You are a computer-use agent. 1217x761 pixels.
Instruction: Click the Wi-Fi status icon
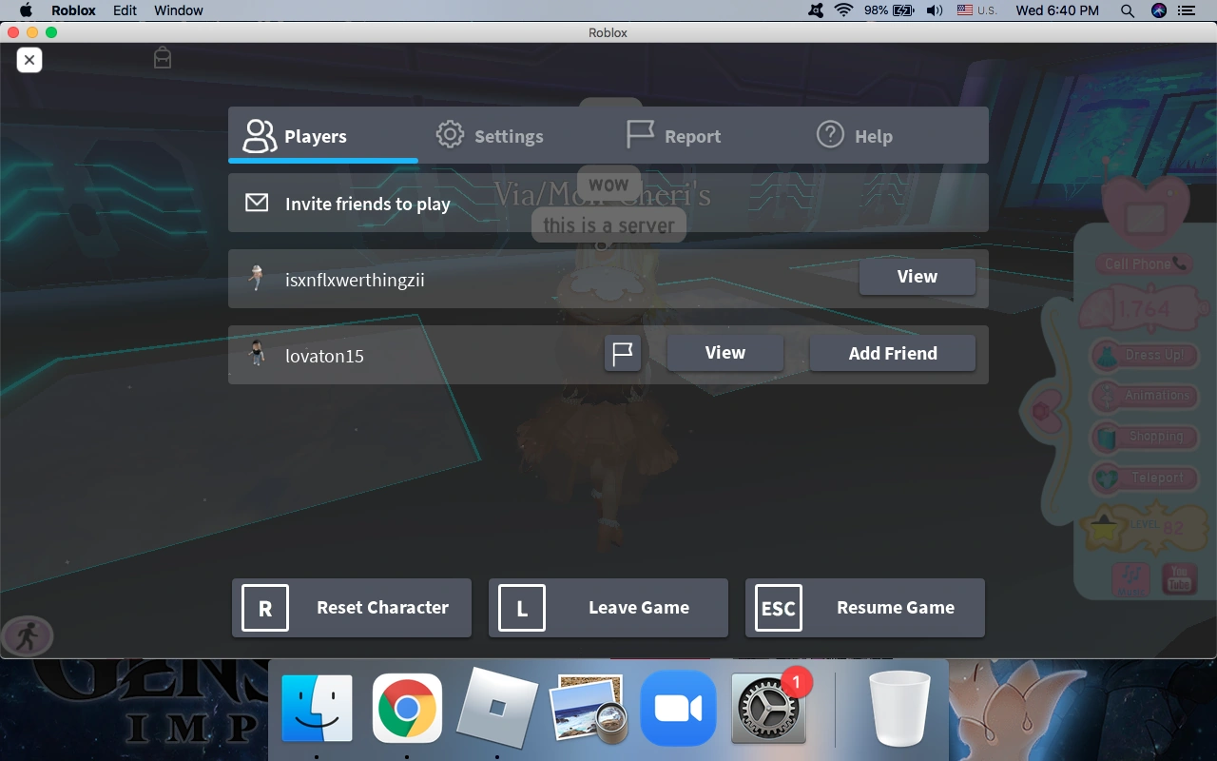pyautogui.click(x=843, y=10)
